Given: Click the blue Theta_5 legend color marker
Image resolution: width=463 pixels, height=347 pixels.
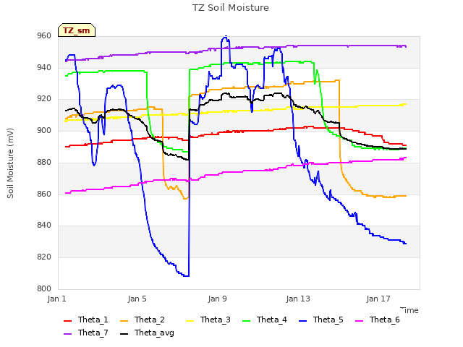Looking at the screenshot, I should point(302,321).
